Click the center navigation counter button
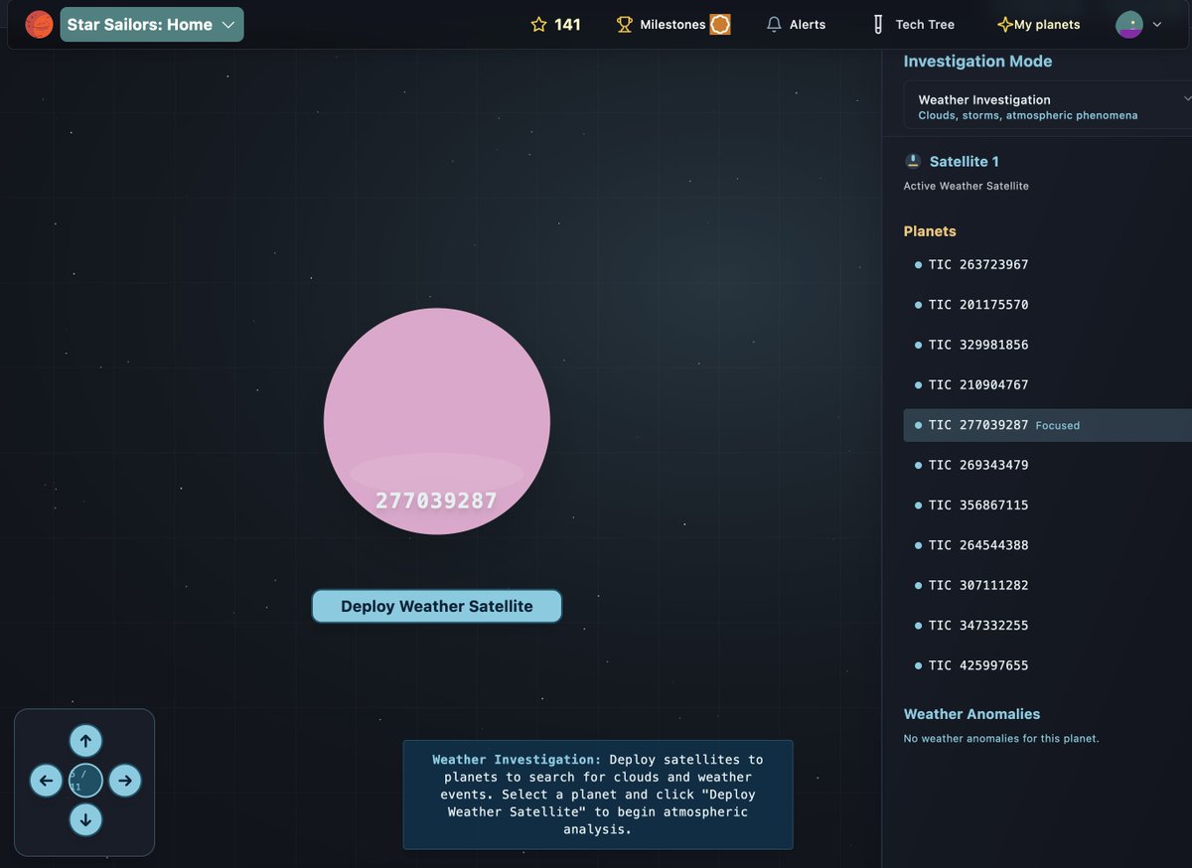The image size is (1192, 868). tap(85, 781)
